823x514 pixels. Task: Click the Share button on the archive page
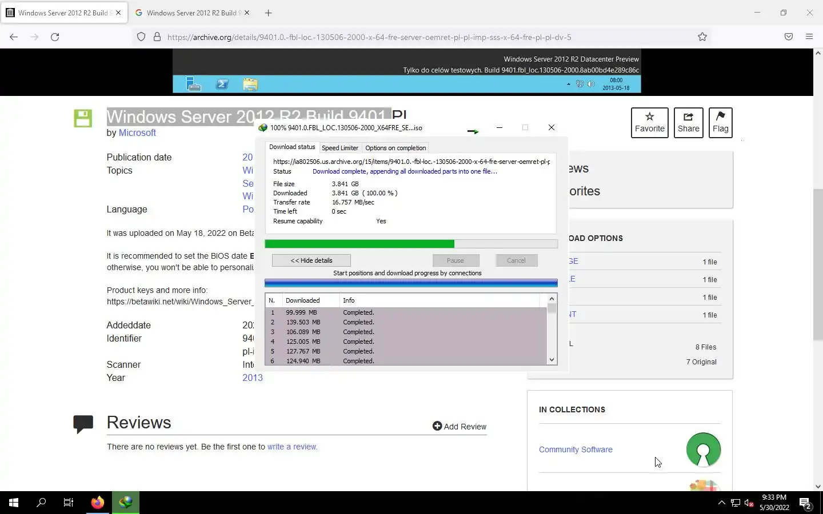coord(689,122)
